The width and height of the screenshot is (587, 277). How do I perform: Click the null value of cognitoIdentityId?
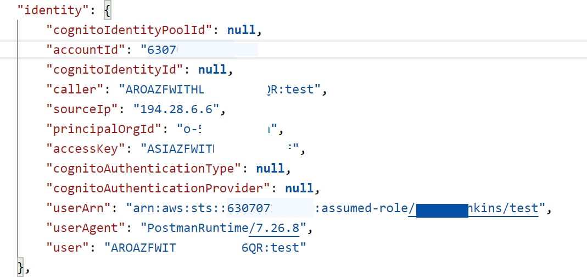coord(213,70)
